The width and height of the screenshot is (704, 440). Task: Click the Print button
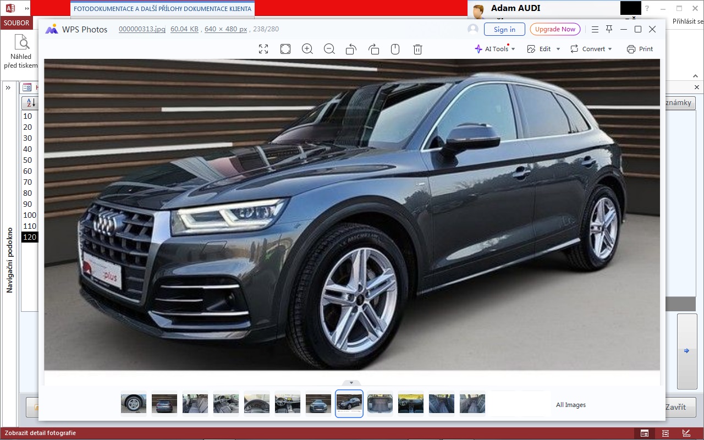tap(640, 49)
